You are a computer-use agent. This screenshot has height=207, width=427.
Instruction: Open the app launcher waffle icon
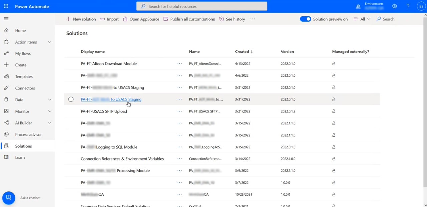tap(6, 6)
